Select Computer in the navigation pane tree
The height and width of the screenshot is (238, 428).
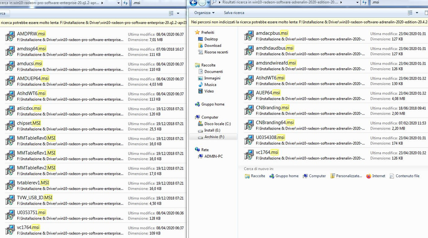[210, 117]
